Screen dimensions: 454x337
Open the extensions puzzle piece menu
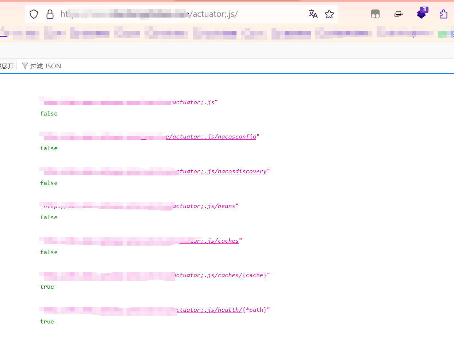443,14
